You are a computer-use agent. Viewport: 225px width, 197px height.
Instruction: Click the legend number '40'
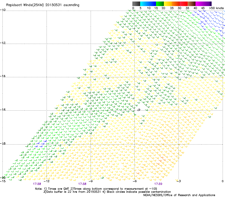pos(195,8)
